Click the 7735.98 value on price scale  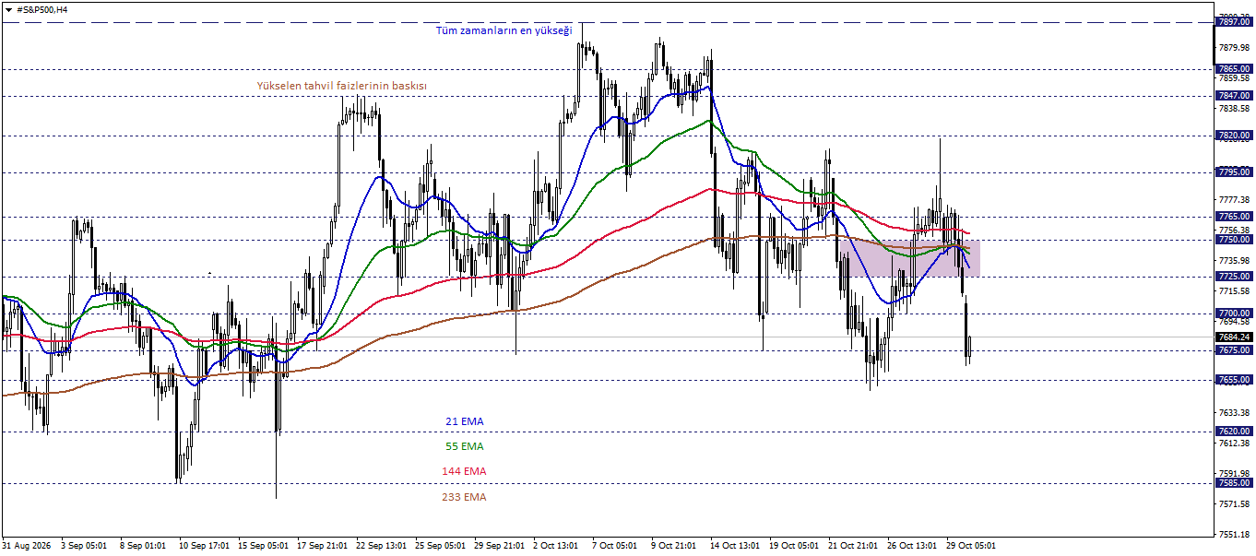point(1234,260)
